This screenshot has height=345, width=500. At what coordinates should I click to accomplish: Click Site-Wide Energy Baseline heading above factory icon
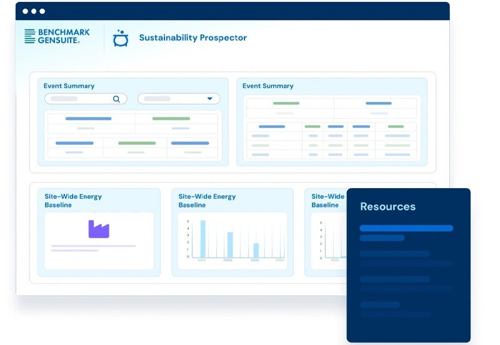click(73, 201)
